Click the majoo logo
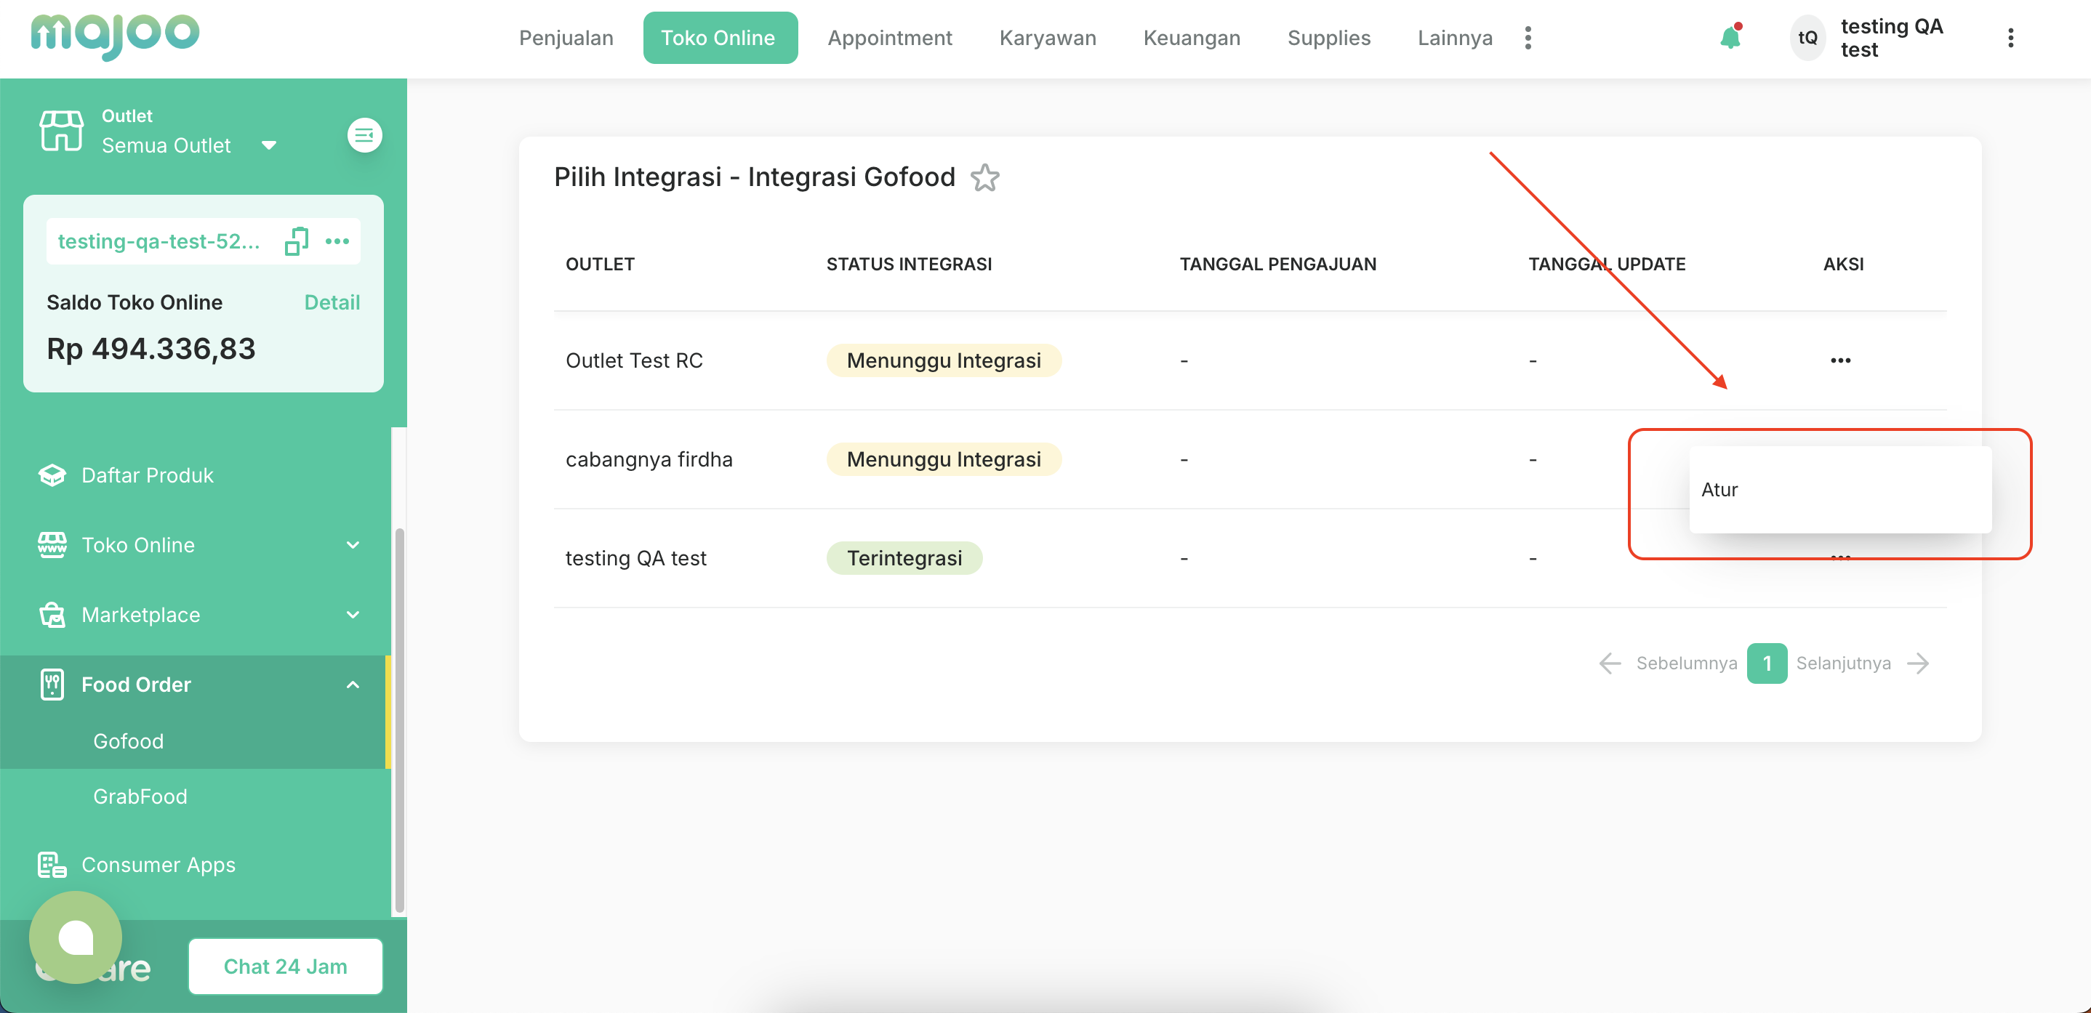This screenshot has height=1013, width=2091. (x=114, y=36)
